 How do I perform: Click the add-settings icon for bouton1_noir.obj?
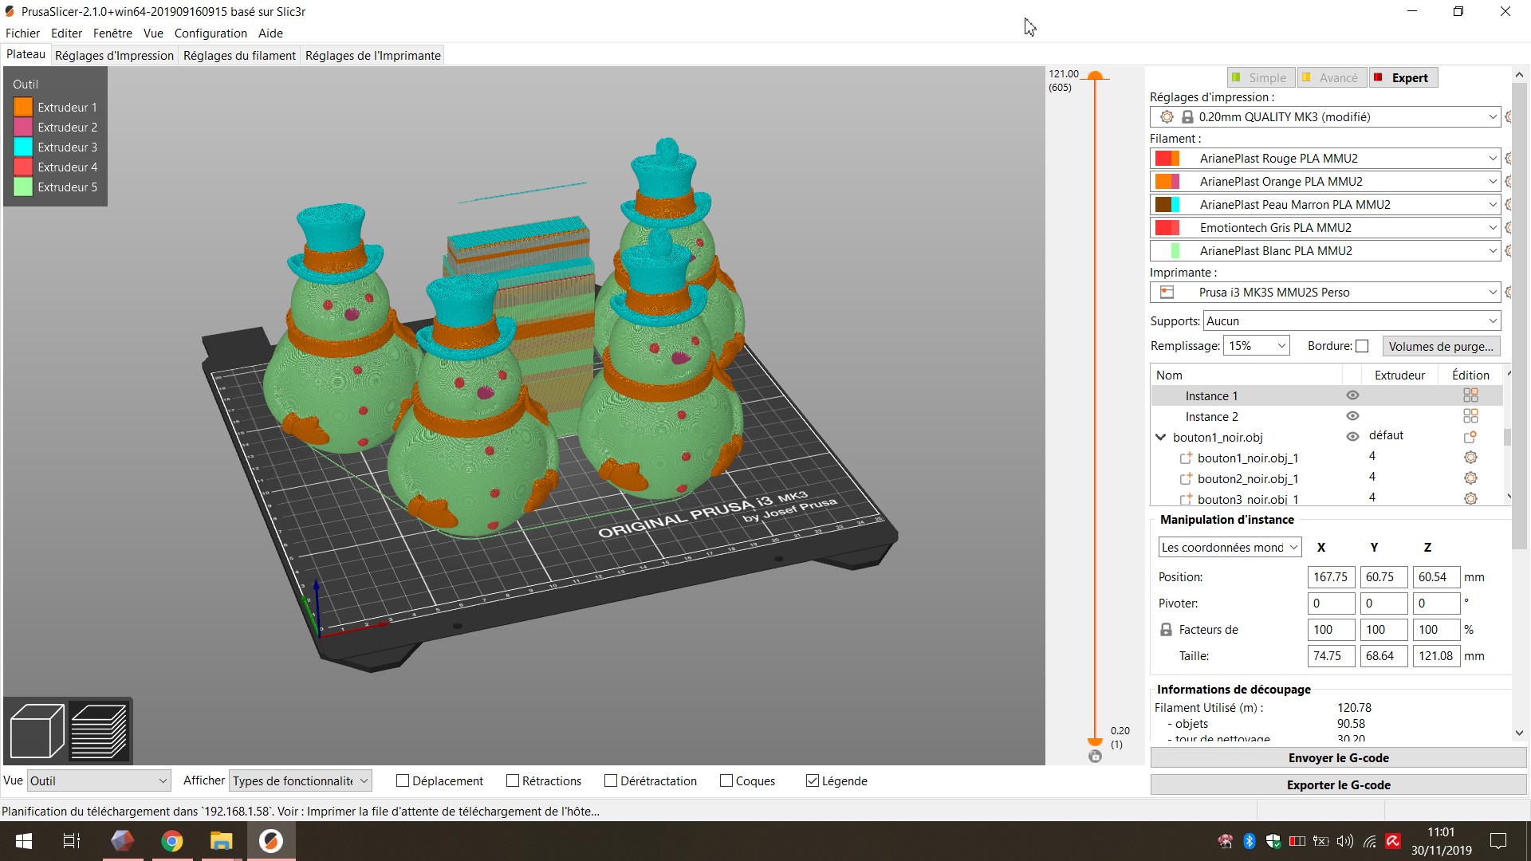click(1470, 437)
